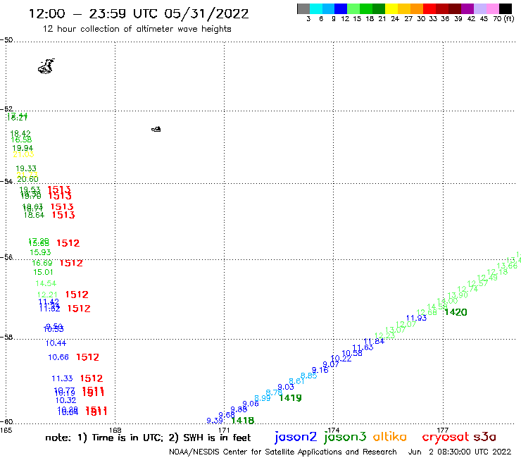Select the green time label 1418

(x=243, y=421)
